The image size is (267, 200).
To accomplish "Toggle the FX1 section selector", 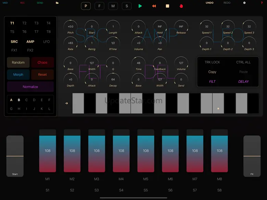I will point(14,50).
